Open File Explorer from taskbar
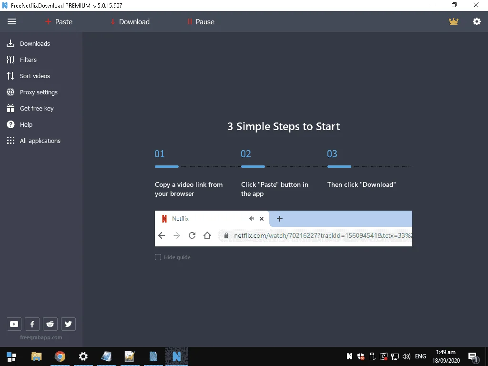 (36, 356)
